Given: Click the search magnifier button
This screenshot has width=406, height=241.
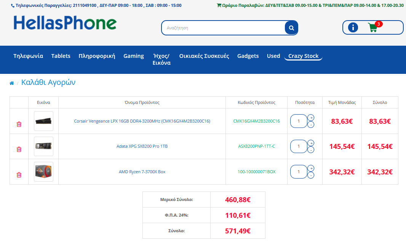Looking at the screenshot, I should coord(291,28).
